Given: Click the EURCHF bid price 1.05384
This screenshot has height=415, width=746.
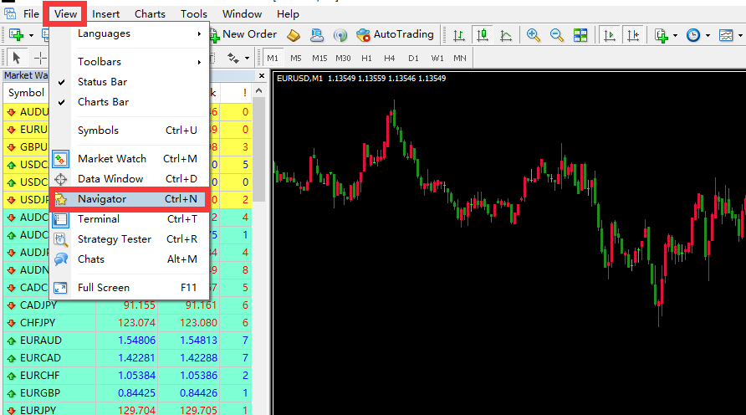Looking at the screenshot, I should 136,376.
